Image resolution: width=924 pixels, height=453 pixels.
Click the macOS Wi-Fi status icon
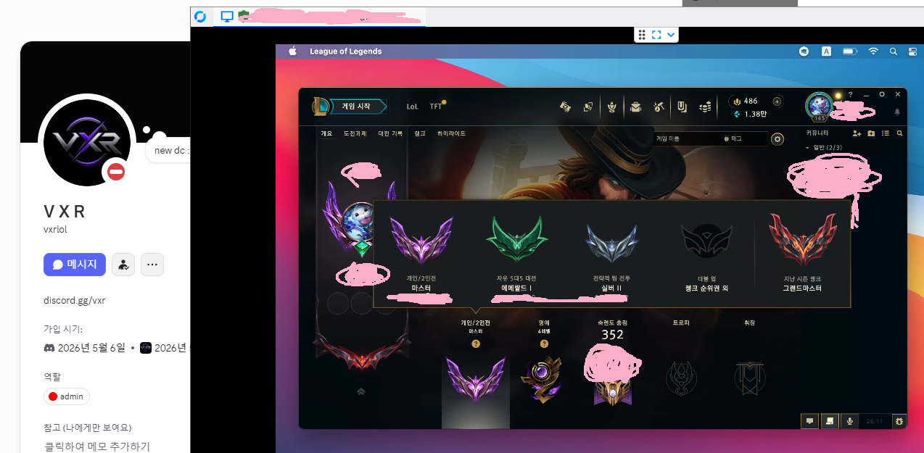873,51
